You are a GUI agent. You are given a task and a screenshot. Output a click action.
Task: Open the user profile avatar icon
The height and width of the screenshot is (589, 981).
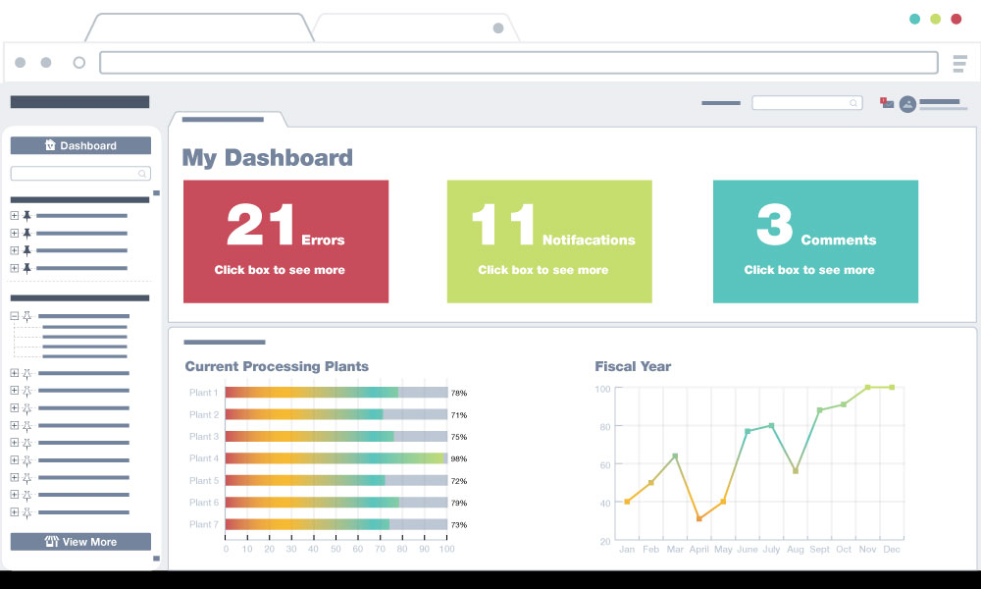click(907, 104)
